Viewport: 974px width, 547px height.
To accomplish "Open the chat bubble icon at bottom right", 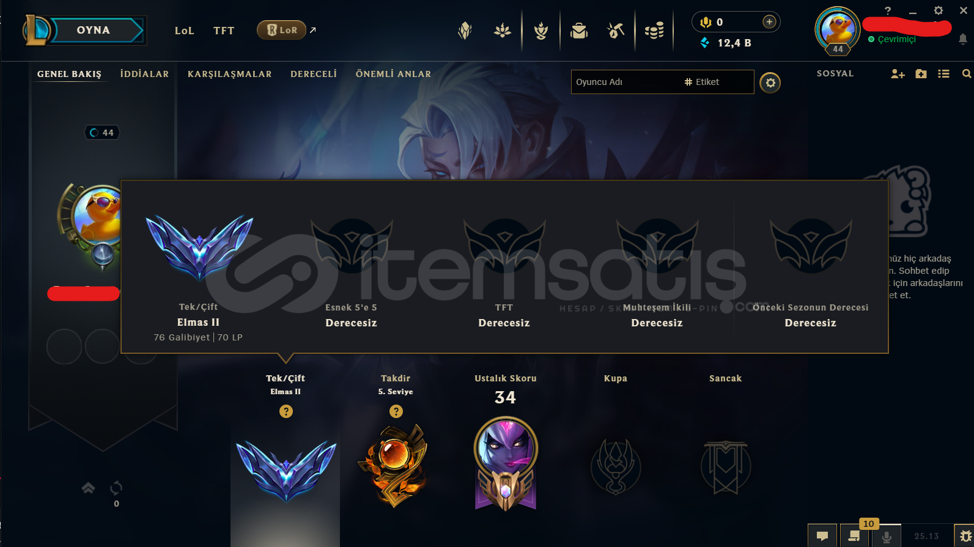I will pyautogui.click(x=822, y=536).
